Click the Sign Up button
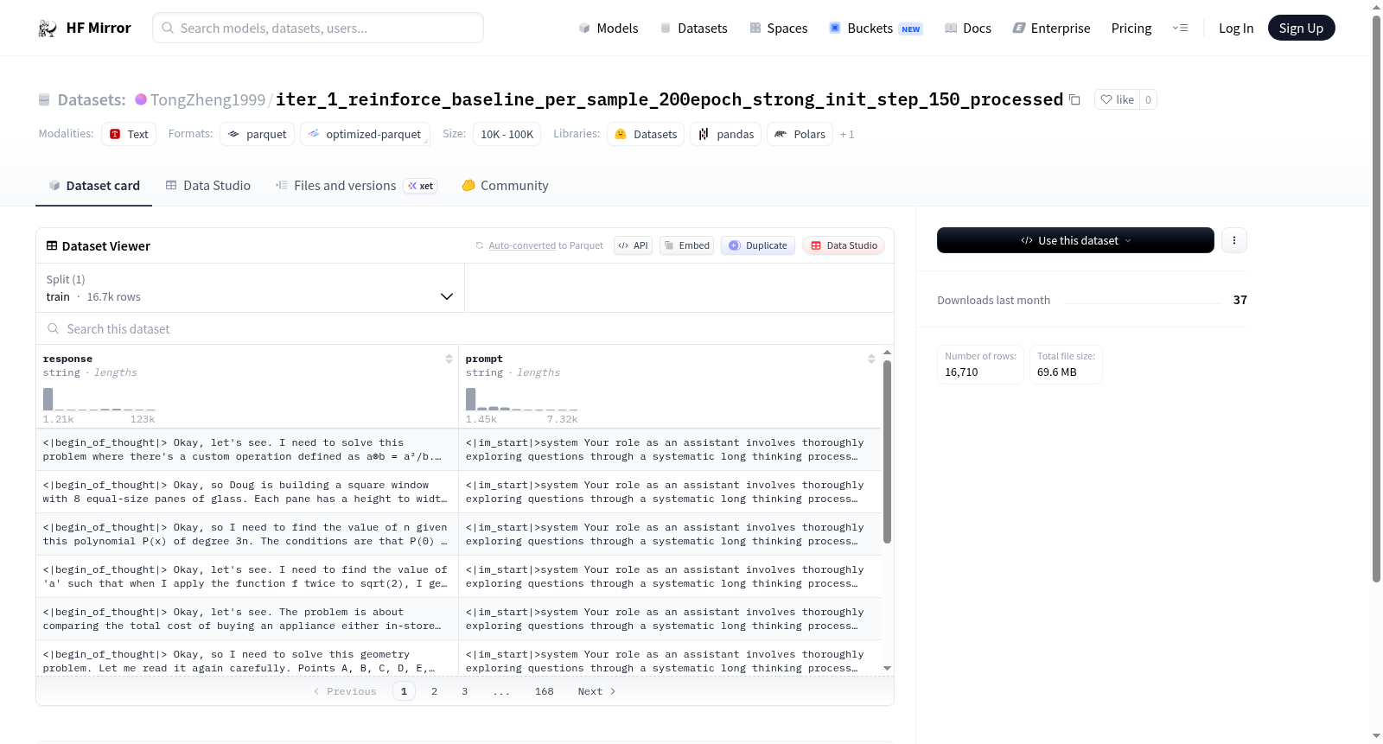 pos(1301,28)
